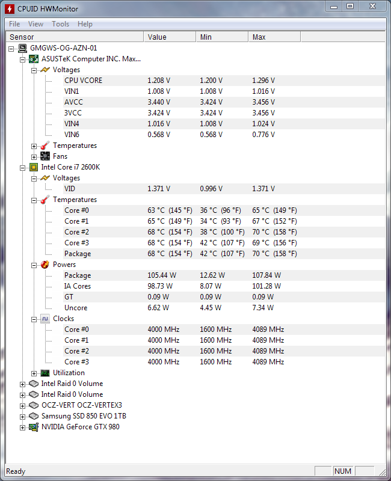Screen dimensions: 391x481
Task: Open the Help menu
Action: click(85, 24)
